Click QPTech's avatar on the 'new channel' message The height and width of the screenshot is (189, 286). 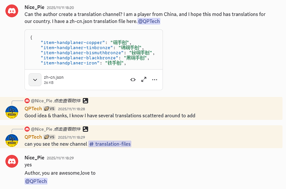pyautogui.click(x=12, y=141)
